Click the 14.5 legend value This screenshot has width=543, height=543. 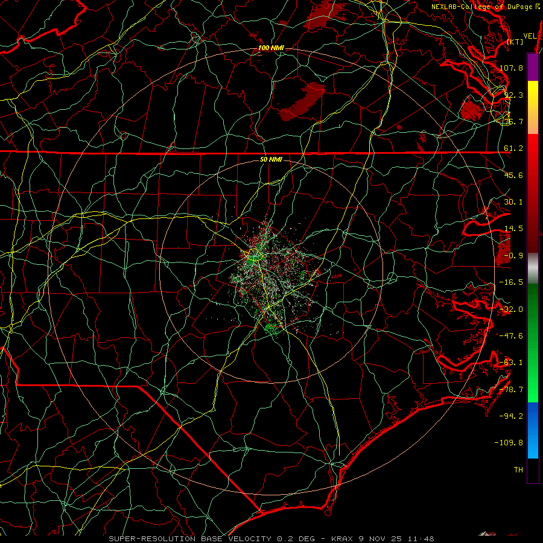coord(513,229)
